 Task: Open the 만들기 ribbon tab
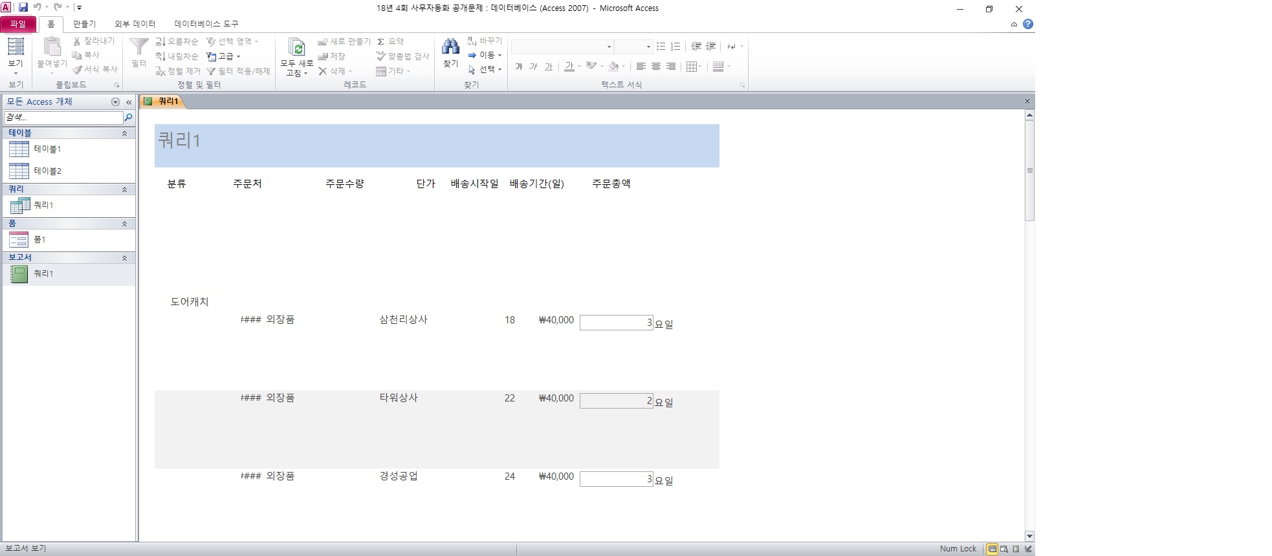tap(84, 24)
